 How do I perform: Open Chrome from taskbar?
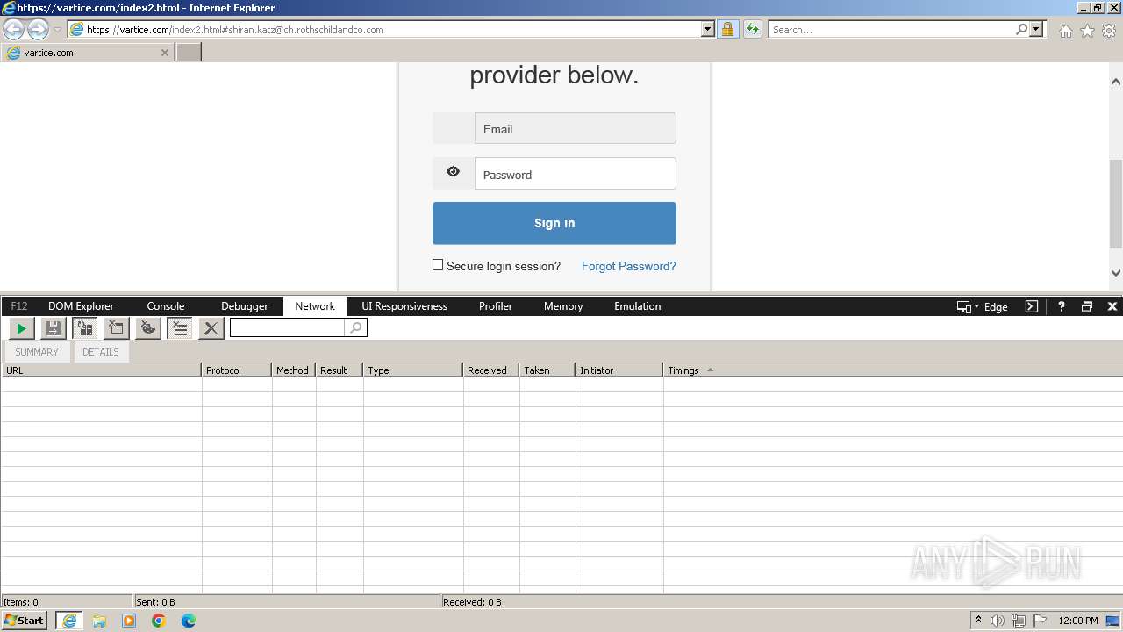(x=158, y=621)
